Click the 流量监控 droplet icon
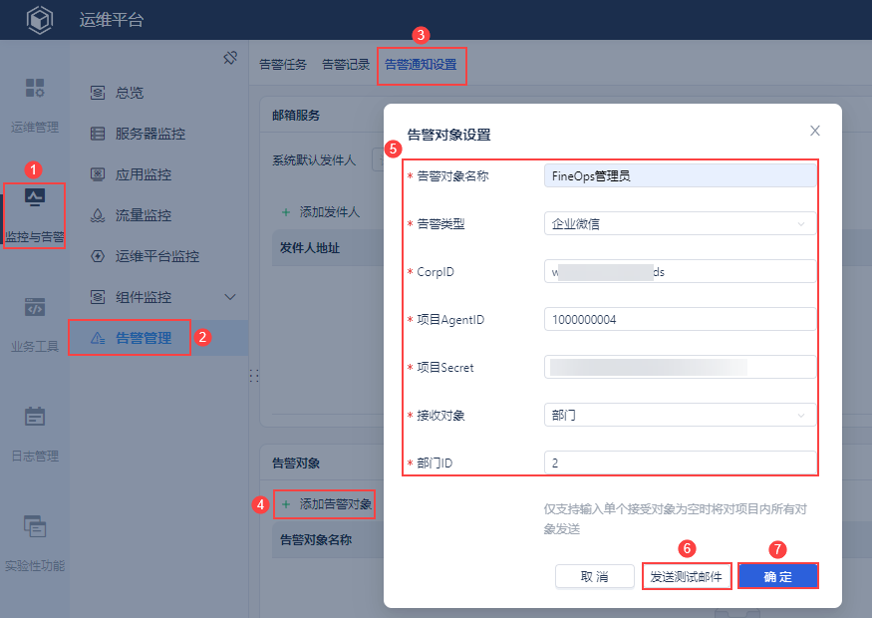This screenshot has height=618, width=872. pos(98,215)
